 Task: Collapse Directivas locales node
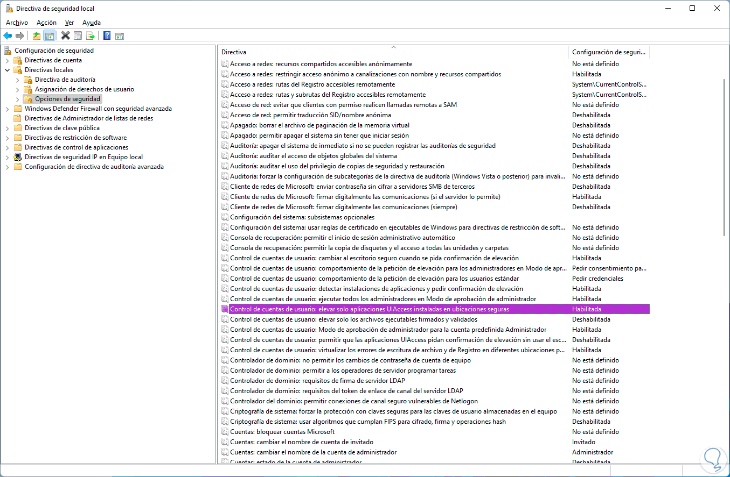pos(8,70)
